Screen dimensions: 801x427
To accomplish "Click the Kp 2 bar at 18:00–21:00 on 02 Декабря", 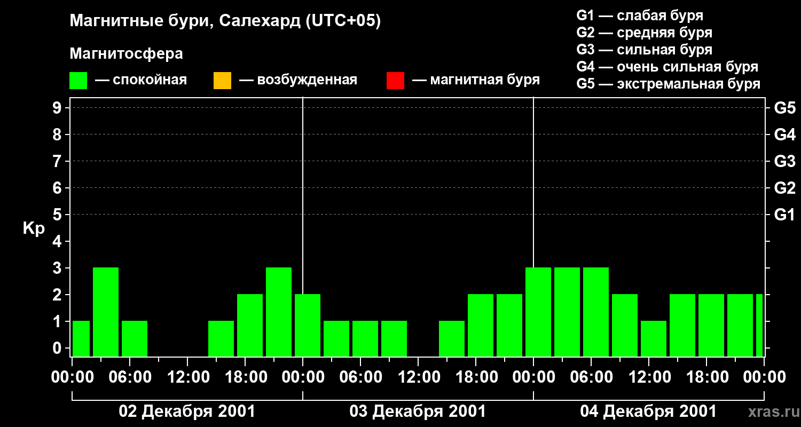I will pyautogui.click(x=250, y=325).
